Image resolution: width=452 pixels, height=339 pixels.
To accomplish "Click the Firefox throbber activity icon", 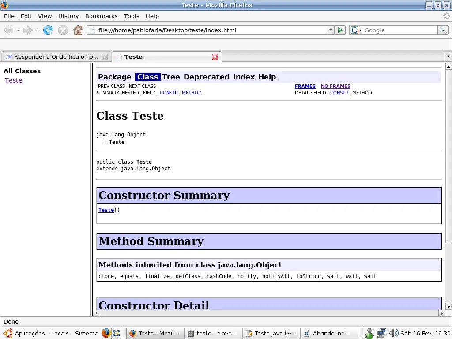I will point(447,16).
